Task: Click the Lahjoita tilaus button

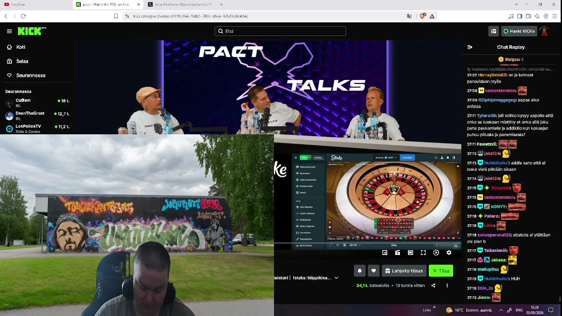Action: pyautogui.click(x=404, y=271)
